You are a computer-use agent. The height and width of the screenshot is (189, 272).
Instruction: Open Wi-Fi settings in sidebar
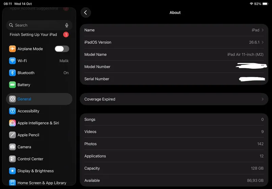[39, 61]
